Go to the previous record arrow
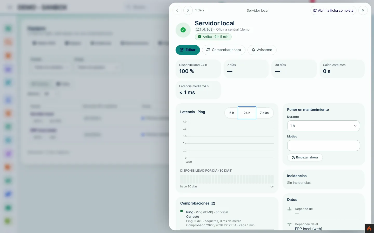Viewport: 374px width, 233px height. click(177, 10)
